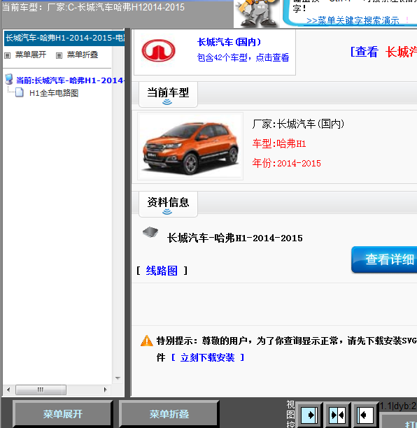Select the 资料信息 tab
The height and width of the screenshot is (428, 417).
[x=168, y=204]
